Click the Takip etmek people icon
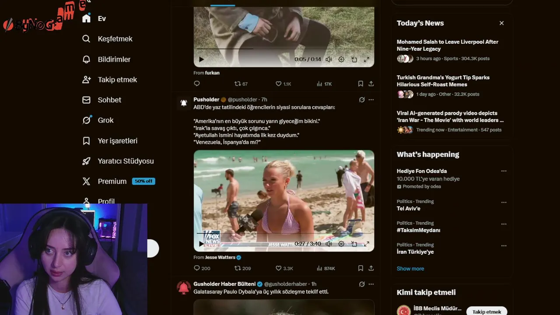The width and height of the screenshot is (560, 315). (x=86, y=80)
